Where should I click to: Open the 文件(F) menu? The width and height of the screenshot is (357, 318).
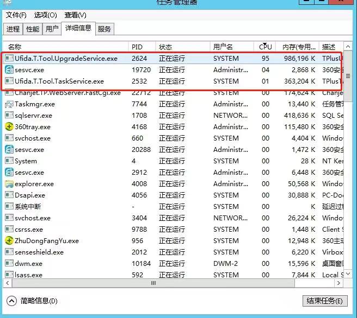click(x=16, y=15)
